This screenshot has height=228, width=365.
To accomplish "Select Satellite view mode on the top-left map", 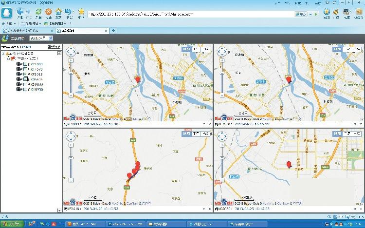I will (196, 49).
